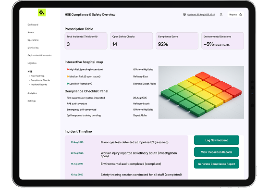The width and height of the screenshot is (269, 188).
Task: Click View Inspection Reports button
Action: tap(217, 152)
